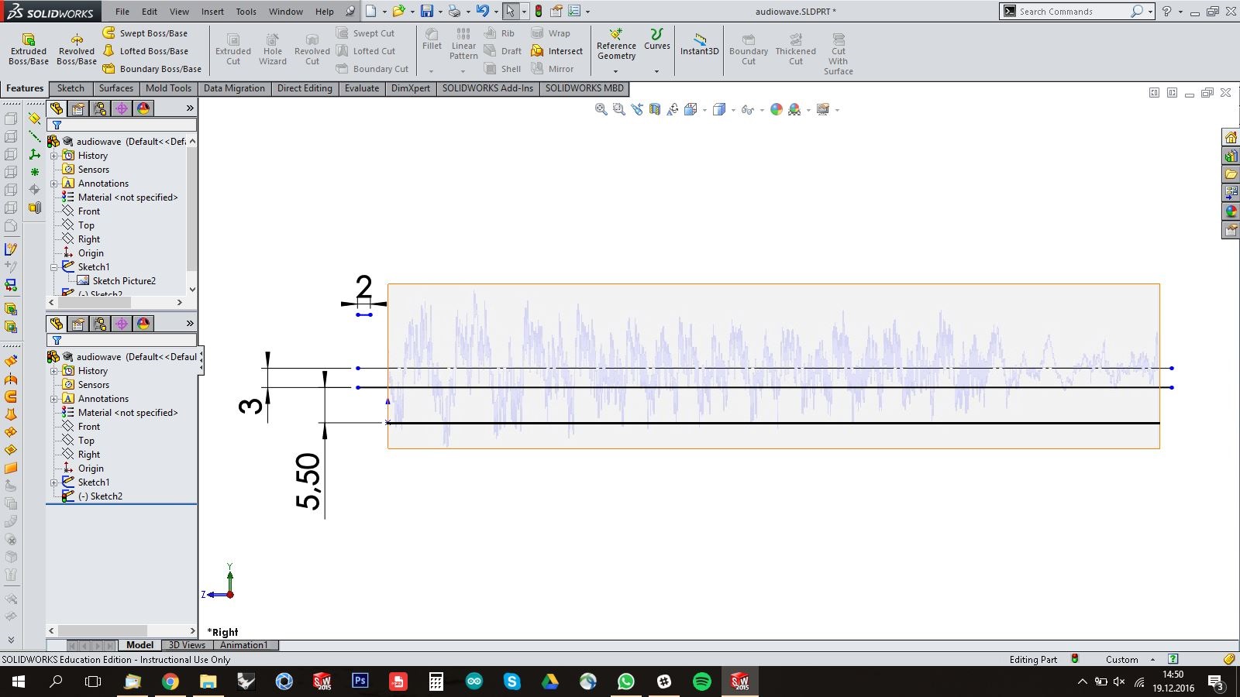The image size is (1240, 697).
Task: Collapse Sketch1 in upper tree
Action: point(54,267)
